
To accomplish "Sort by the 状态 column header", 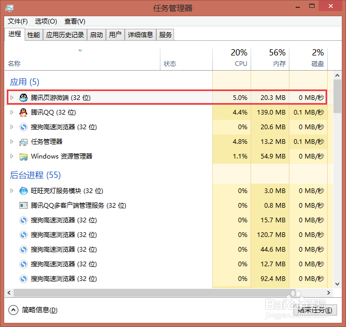I will point(186,59).
